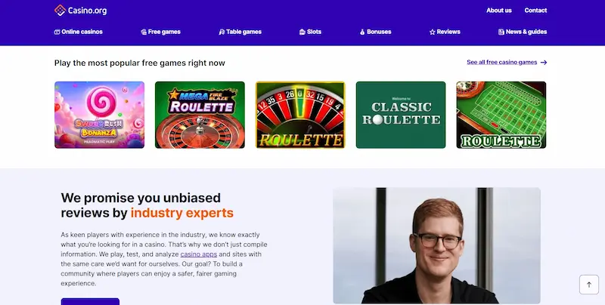Open the green table Roulette game tile
This screenshot has height=305, width=605.
coord(501,115)
